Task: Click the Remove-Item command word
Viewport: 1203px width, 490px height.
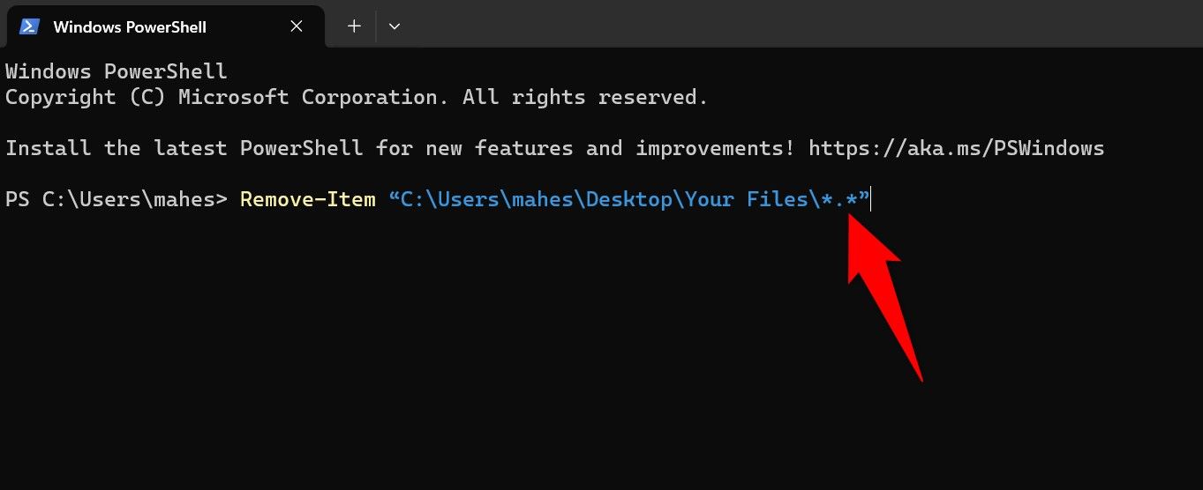Action: click(307, 199)
